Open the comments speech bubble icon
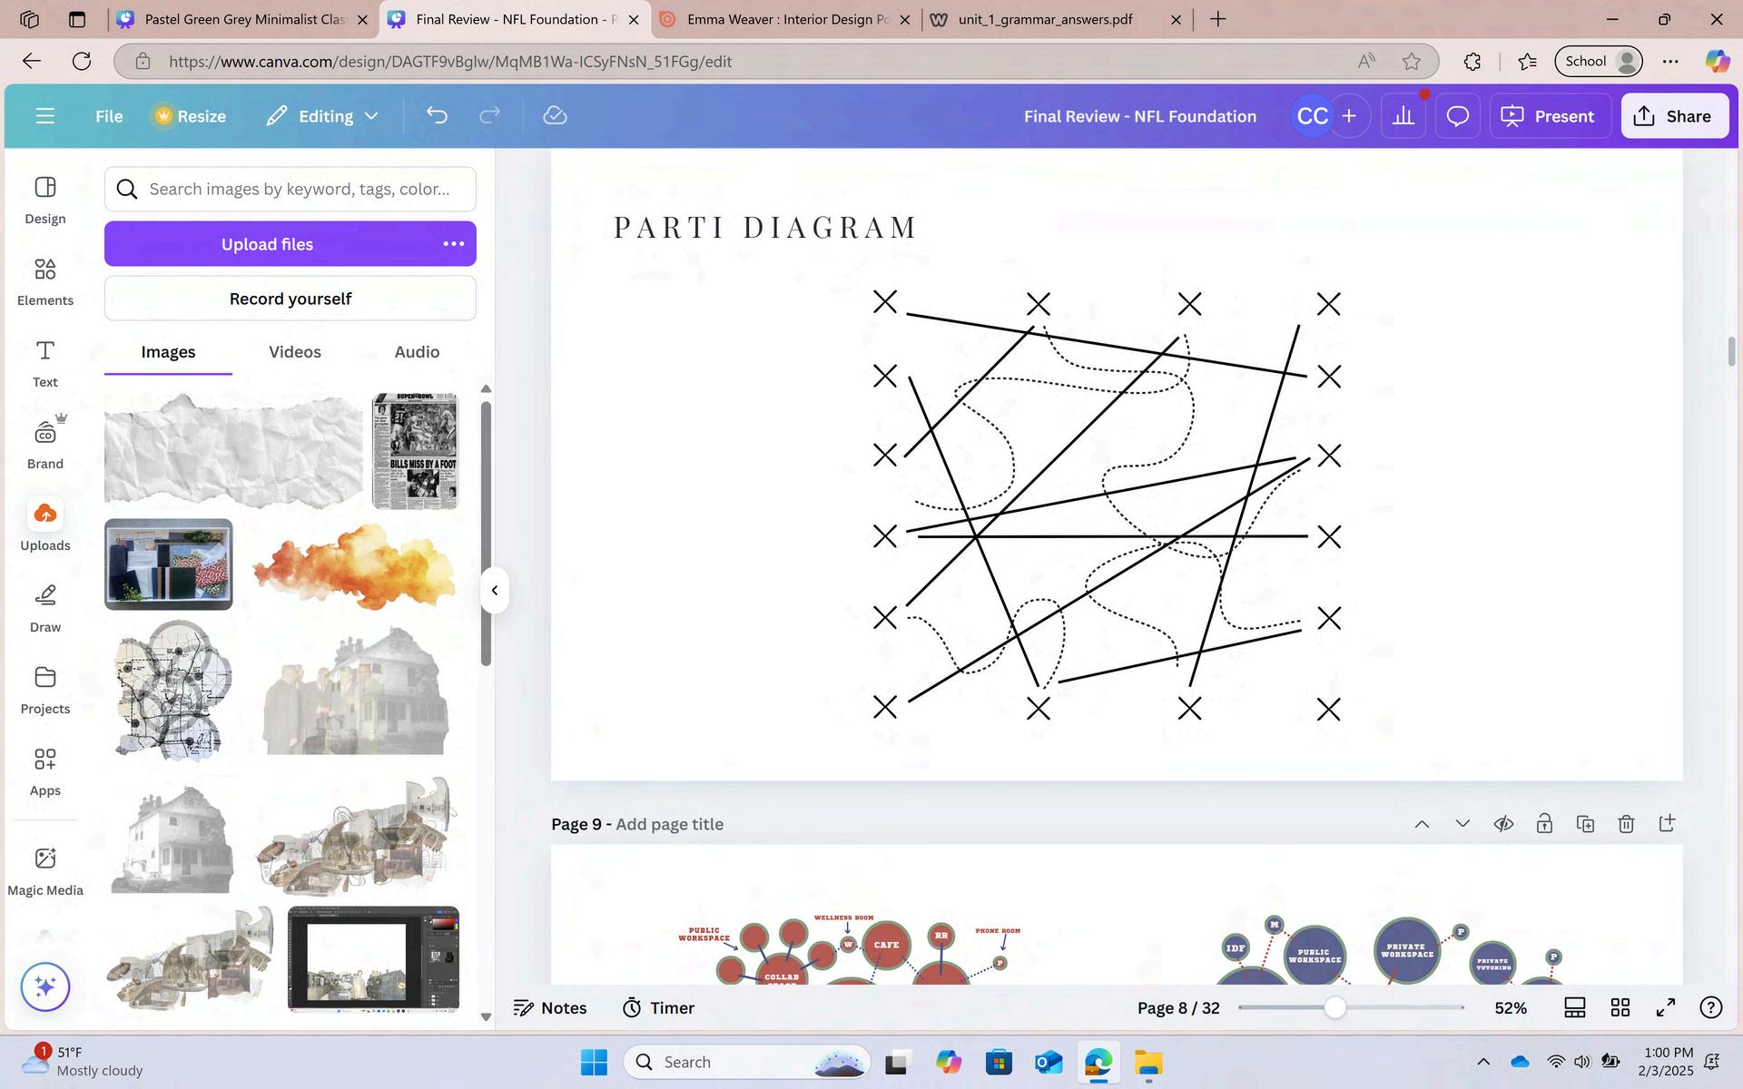Image resolution: width=1743 pixels, height=1089 pixels. (1457, 116)
